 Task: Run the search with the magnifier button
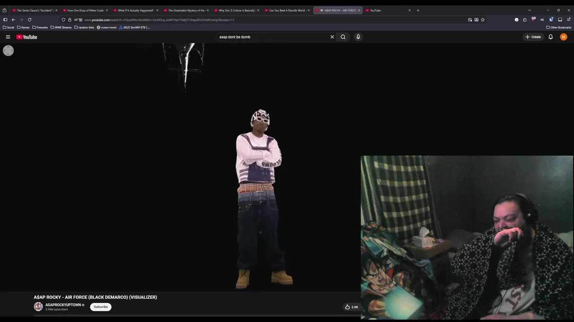343,37
